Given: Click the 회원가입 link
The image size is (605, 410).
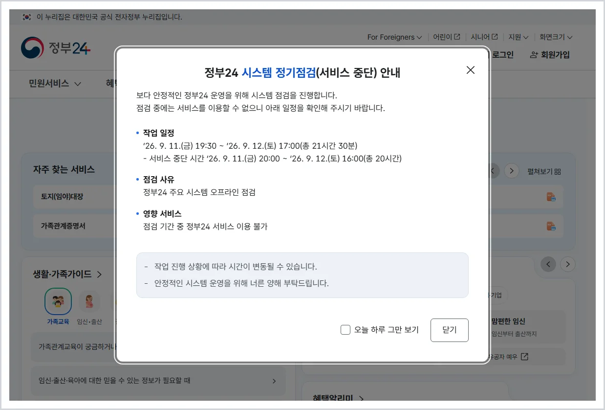Looking at the screenshot, I should (x=550, y=55).
